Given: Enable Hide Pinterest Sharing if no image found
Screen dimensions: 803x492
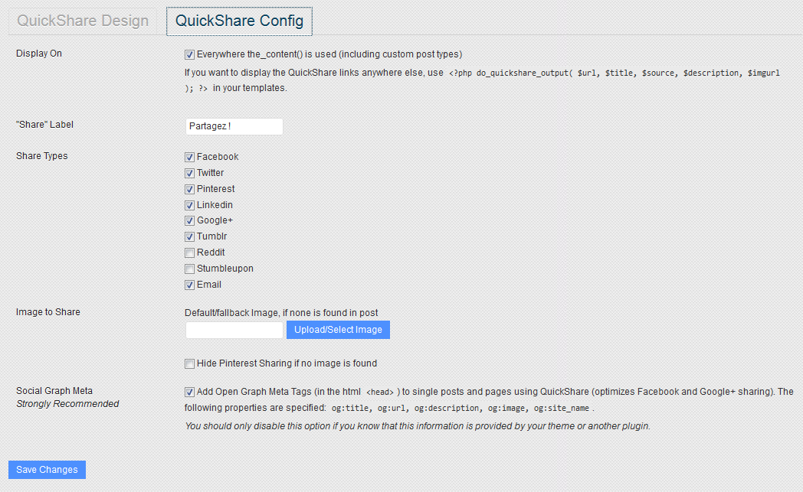Looking at the screenshot, I should point(189,363).
